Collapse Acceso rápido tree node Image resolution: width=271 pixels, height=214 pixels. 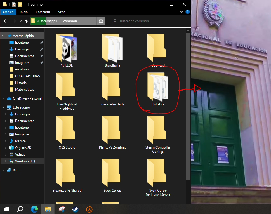click(3, 36)
